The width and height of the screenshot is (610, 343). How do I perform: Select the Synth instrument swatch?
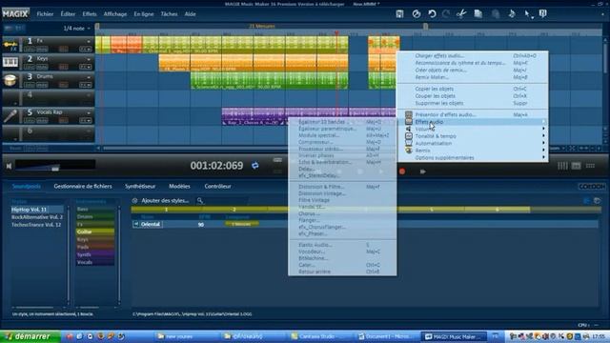(x=95, y=254)
